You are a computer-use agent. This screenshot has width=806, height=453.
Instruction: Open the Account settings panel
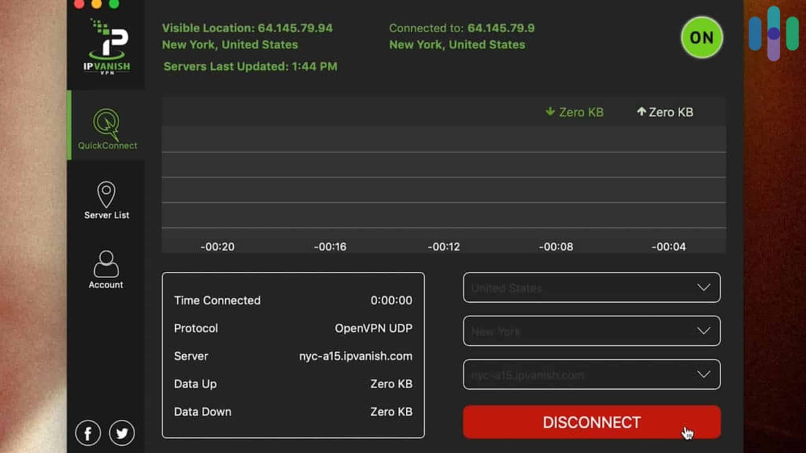click(x=106, y=269)
